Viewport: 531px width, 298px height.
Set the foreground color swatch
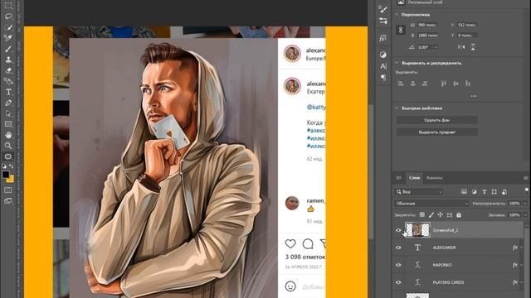click(x=5, y=175)
